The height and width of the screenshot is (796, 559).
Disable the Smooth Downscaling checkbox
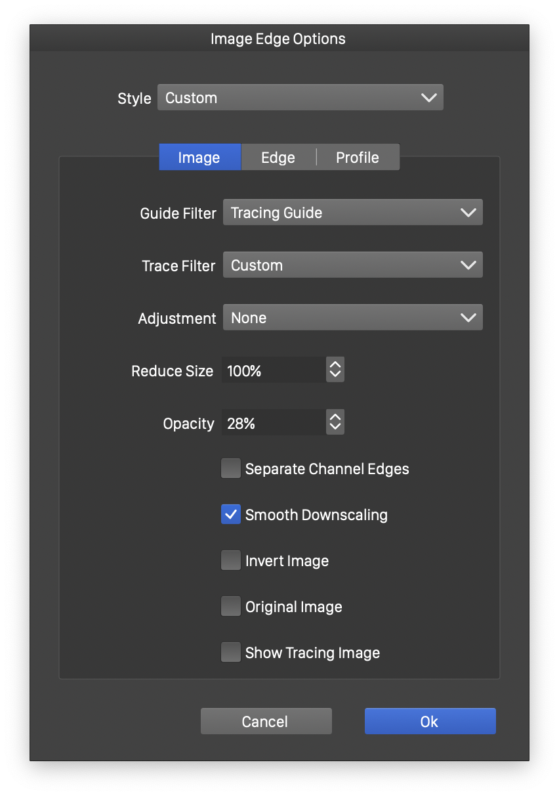click(x=231, y=515)
